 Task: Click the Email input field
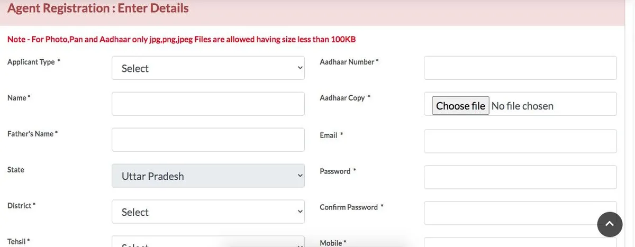coord(520,142)
